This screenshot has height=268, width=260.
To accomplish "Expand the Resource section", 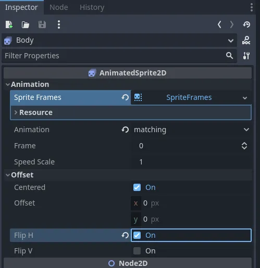I will pos(131,112).
